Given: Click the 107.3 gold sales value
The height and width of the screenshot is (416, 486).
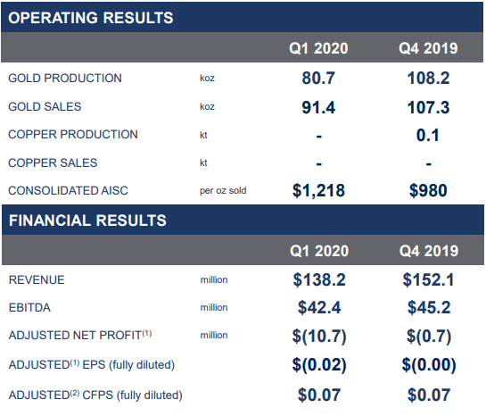Looking at the screenshot, I should (x=428, y=108).
